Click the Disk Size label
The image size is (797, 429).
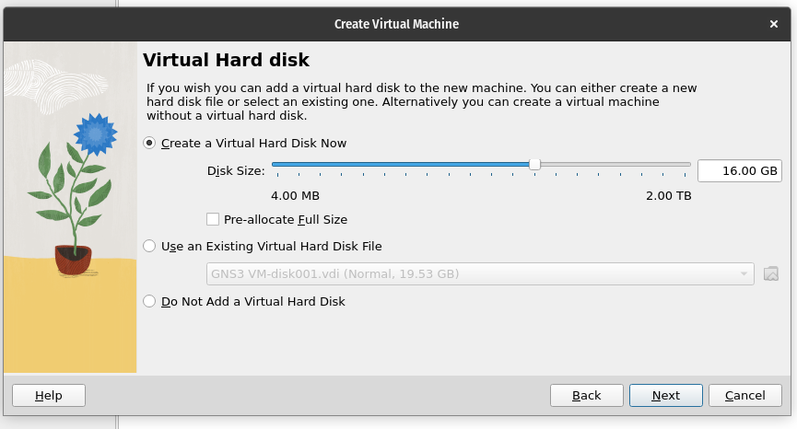tap(236, 171)
